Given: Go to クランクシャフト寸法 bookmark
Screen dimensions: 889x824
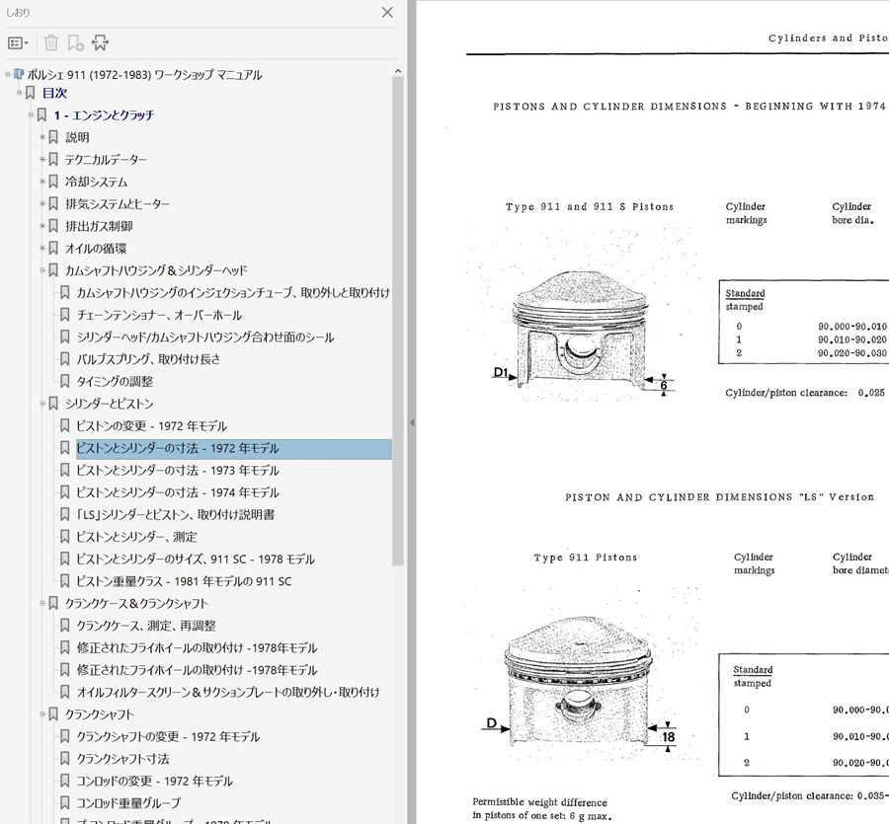Looking at the screenshot, I should click(123, 759).
